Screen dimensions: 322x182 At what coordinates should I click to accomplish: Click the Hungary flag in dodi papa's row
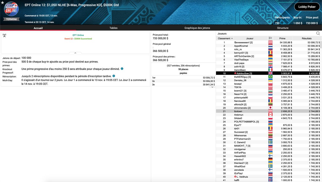[x=270, y=63]
